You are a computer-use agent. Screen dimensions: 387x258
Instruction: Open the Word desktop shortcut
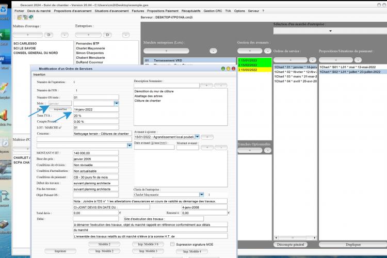click(x=5, y=61)
